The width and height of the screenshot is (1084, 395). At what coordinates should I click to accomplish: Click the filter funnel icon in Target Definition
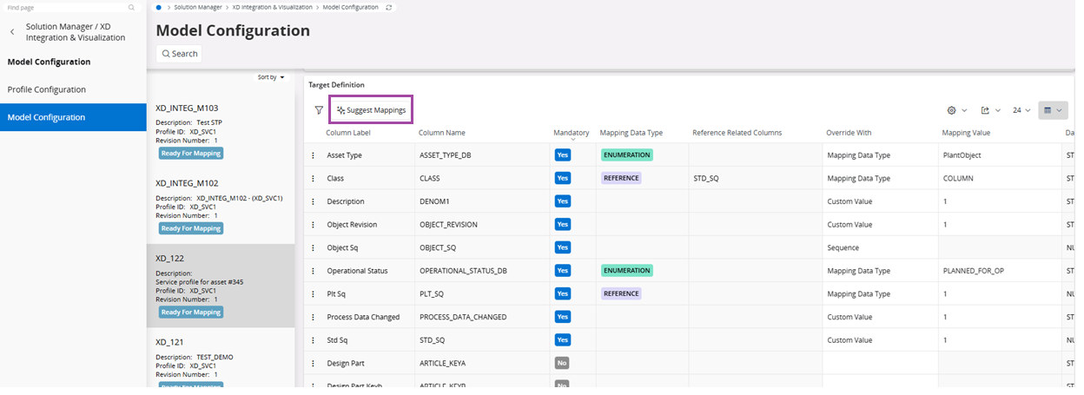(319, 110)
